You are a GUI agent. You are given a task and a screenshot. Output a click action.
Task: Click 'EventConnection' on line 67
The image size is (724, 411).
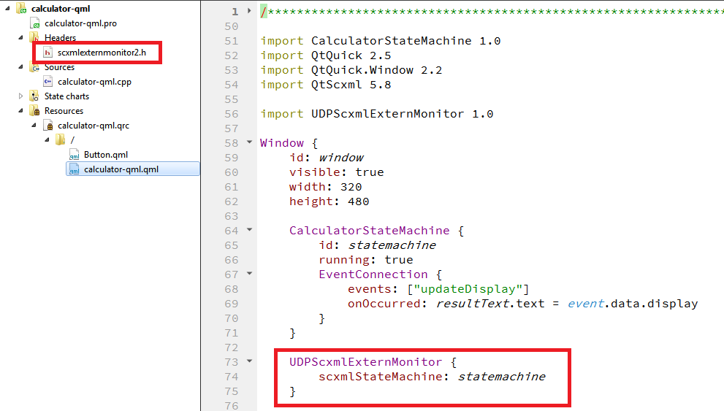(x=373, y=274)
